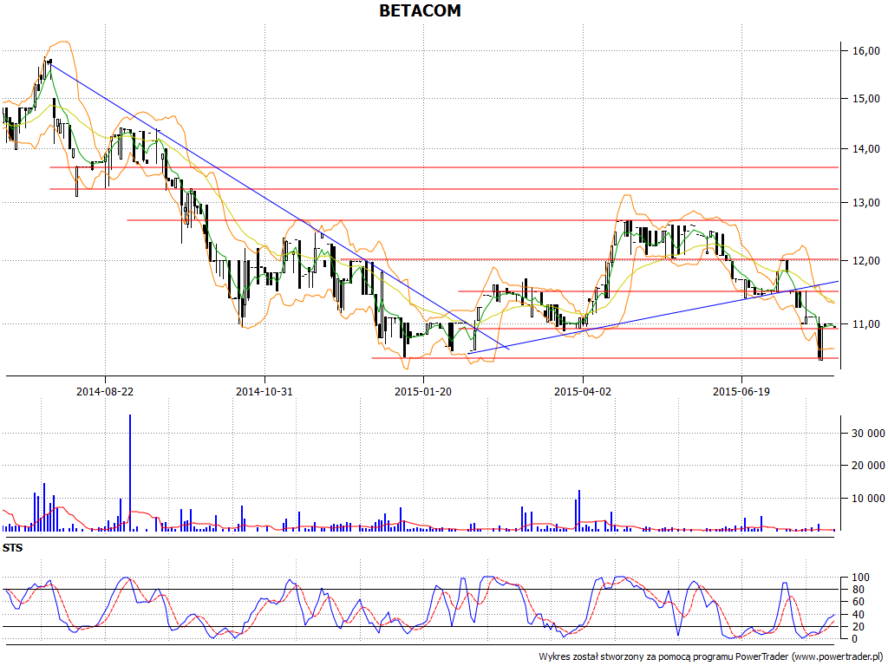Image resolution: width=888 pixels, height=666 pixels.
Task: Click the 13,00 price axis label
Action: pyautogui.click(x=866, y=202)
